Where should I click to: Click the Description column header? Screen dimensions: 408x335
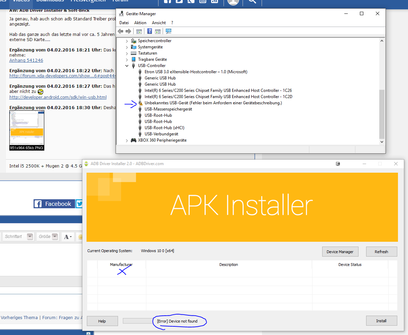coord(228,265)
